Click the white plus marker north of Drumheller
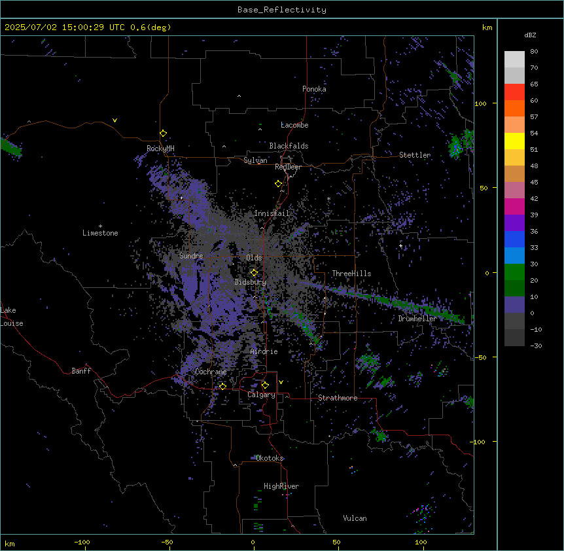 [x=400, y=246]
